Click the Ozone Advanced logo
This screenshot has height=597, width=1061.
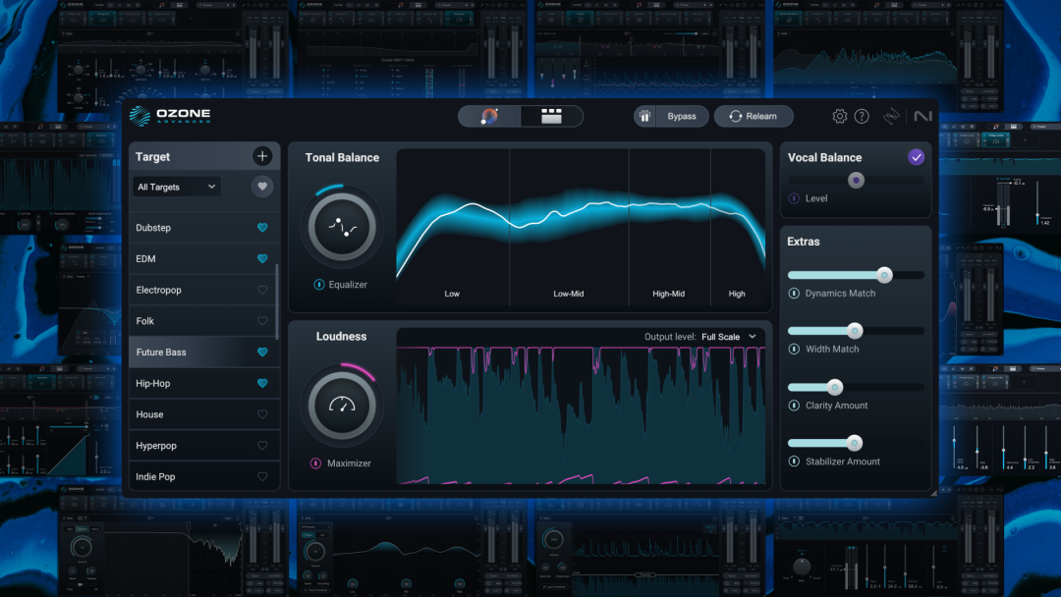tap(170, 116)
